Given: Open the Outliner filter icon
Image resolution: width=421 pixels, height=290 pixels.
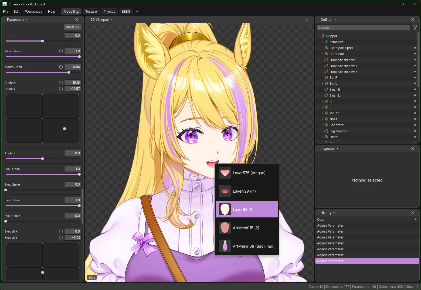Looking at the screenshot, I should [415, 28].
